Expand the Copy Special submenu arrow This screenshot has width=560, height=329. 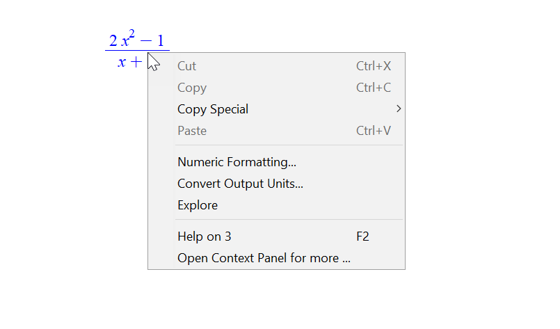399,109
